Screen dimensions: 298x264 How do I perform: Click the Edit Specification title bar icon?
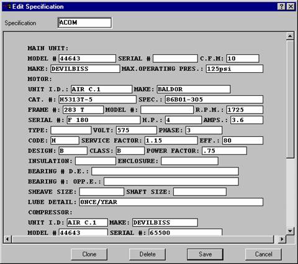pyautogui.click(x=7, y=7)
